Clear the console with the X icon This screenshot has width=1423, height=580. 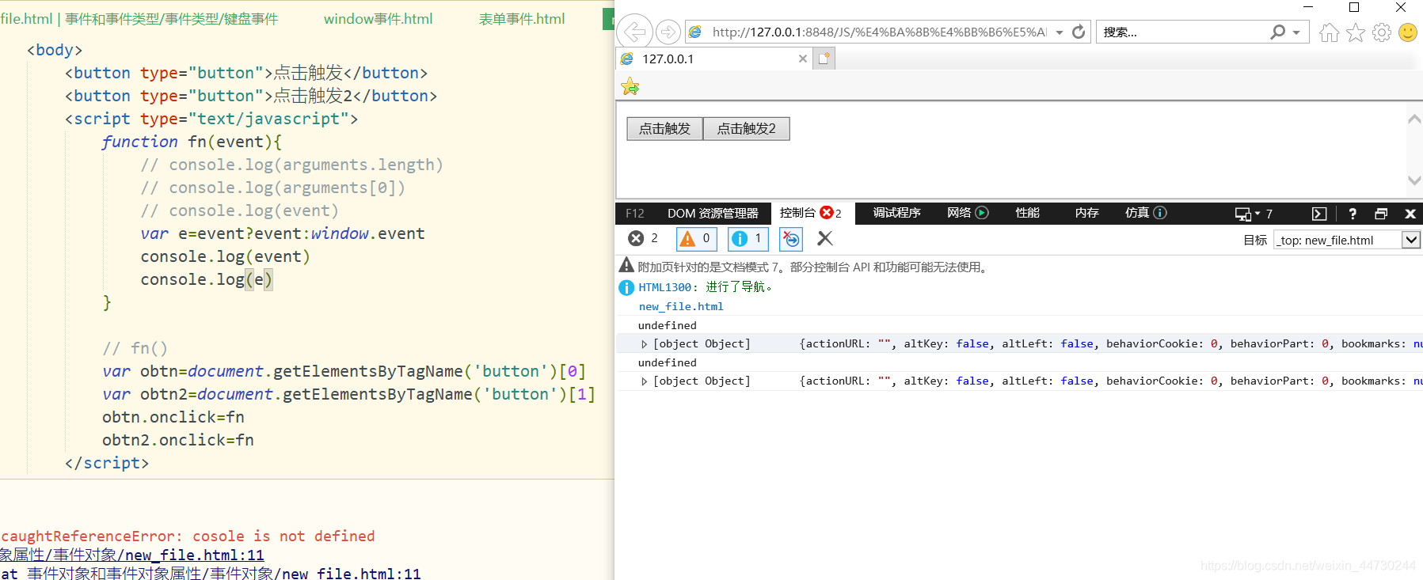click(825, 238)
